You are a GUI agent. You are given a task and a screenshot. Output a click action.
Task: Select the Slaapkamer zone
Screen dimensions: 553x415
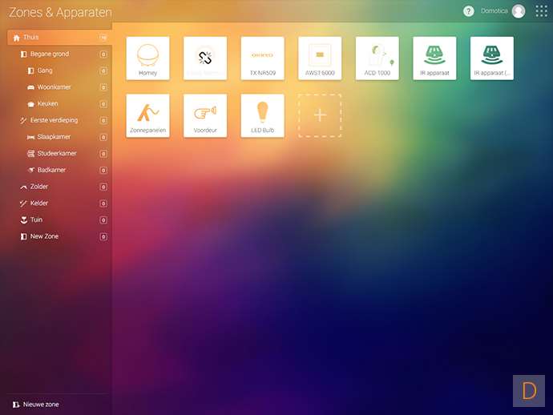point(59,137)
